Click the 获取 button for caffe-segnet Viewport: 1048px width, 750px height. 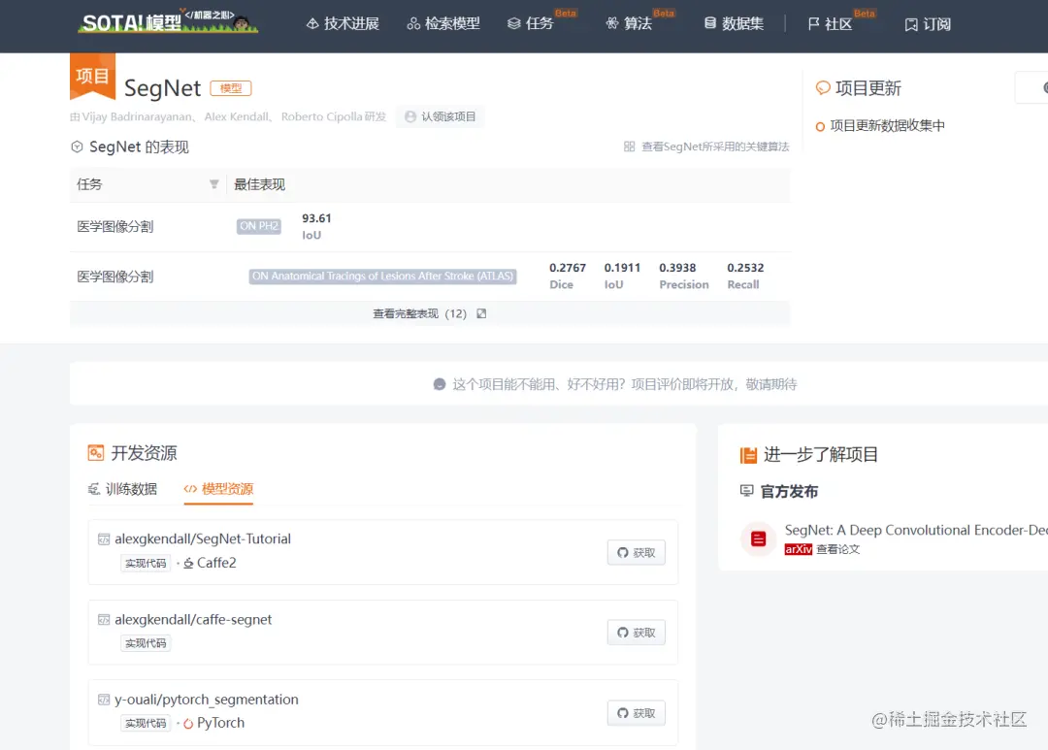636,632
